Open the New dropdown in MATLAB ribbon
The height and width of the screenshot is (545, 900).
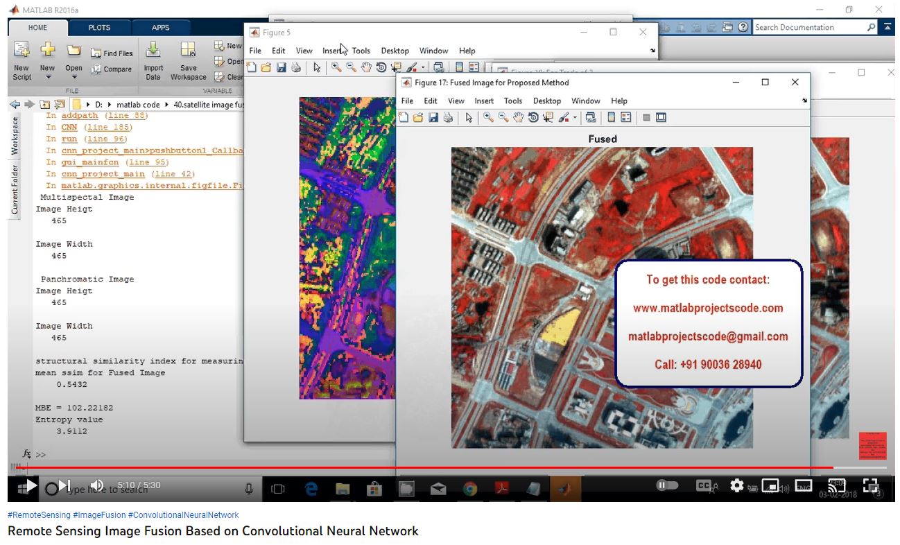47,60
